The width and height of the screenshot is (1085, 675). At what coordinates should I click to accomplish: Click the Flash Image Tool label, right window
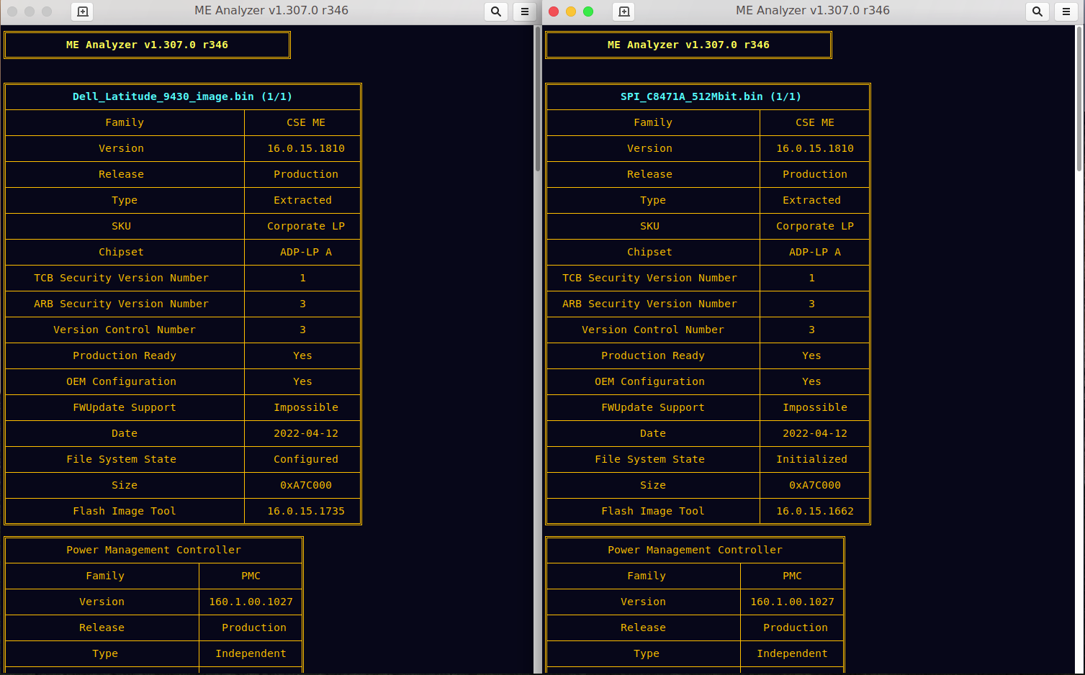pyautogui.click(x=653, y=511)
